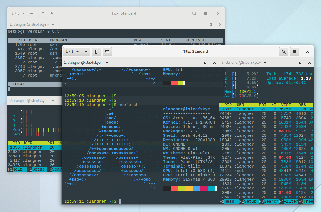321x212 pixels.
Task: Click the red neofetch color block in the bottom palette
Action: 174,188
